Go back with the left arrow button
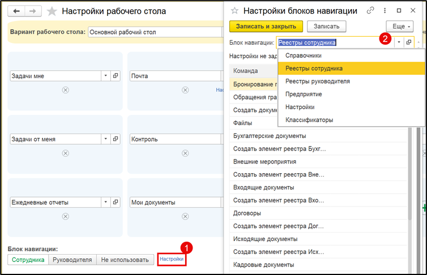The image size is (427, 275). 16,11
